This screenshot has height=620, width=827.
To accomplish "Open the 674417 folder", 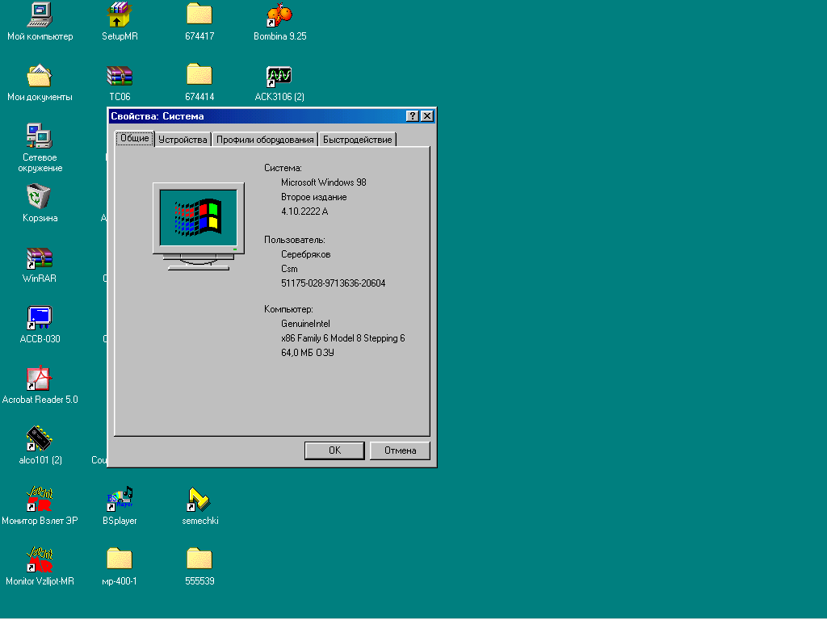I will click(199, 16).
